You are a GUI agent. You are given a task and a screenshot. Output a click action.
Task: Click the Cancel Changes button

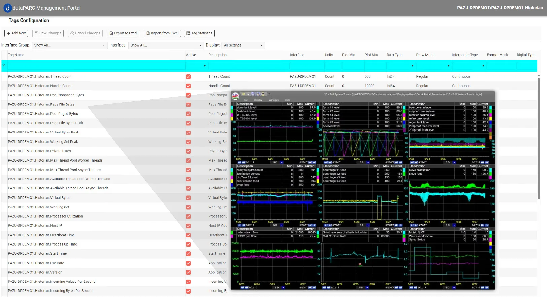85,33
